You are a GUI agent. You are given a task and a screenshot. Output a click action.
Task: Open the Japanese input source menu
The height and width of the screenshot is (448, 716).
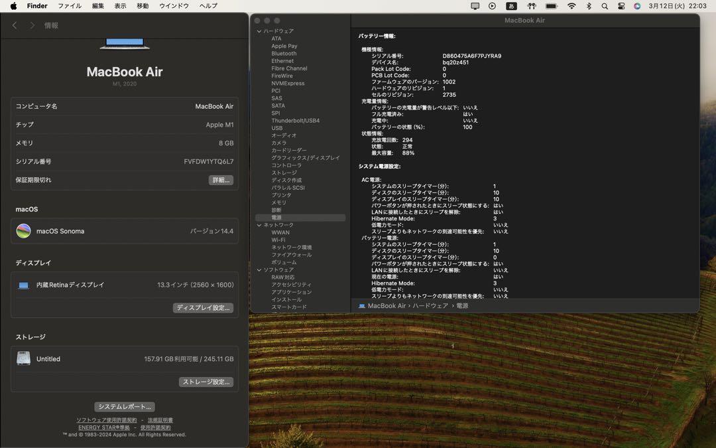[511, 6]
